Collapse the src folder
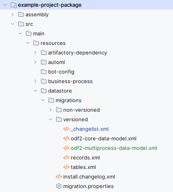Image resolution: width=173 pixels, height=192 pixels. (x=13, y=24)
